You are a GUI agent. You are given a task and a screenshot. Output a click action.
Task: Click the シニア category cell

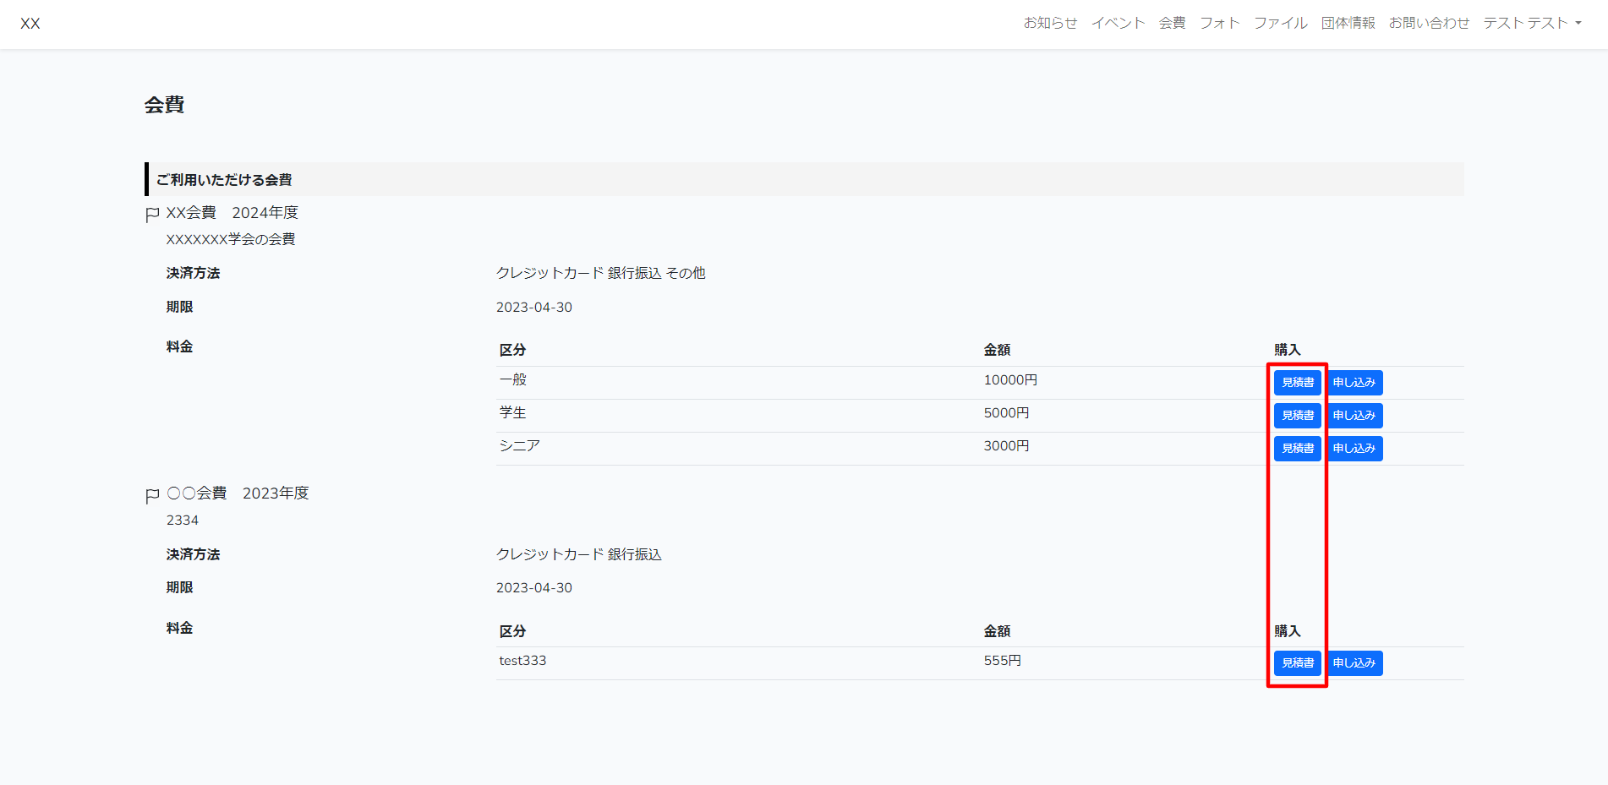[x=520, y=446]
